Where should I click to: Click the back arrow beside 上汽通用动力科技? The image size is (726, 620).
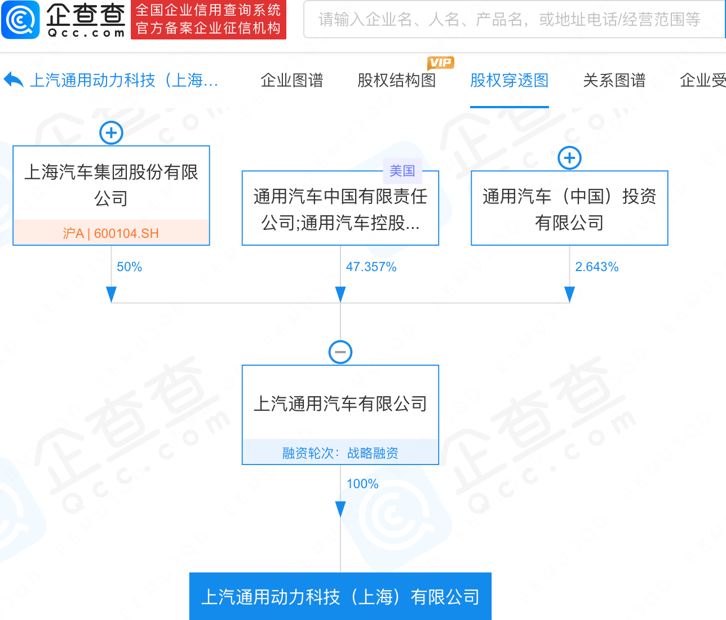coord(14,80)
